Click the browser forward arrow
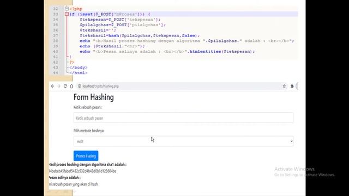The height and width of the screenshot is (196, 349). (59, 86)
